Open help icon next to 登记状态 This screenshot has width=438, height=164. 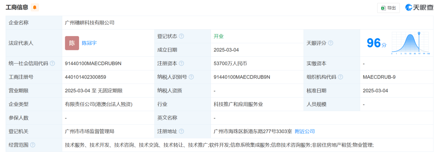181,36
